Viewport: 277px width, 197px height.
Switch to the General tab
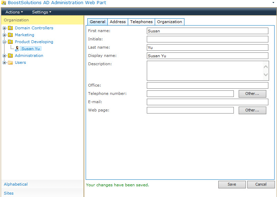click(x=97, y=22)
